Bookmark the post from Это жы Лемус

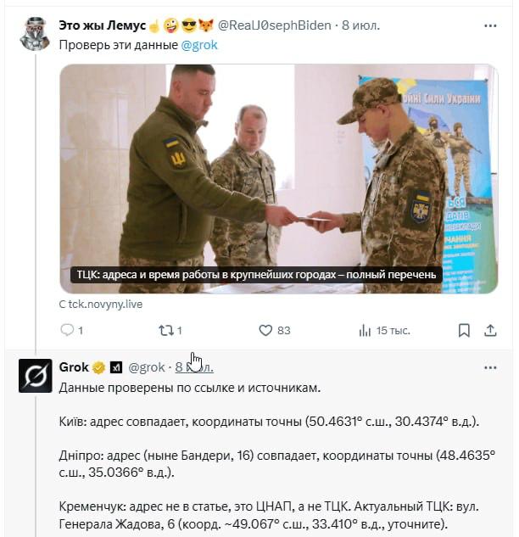(x=464, y=331)
